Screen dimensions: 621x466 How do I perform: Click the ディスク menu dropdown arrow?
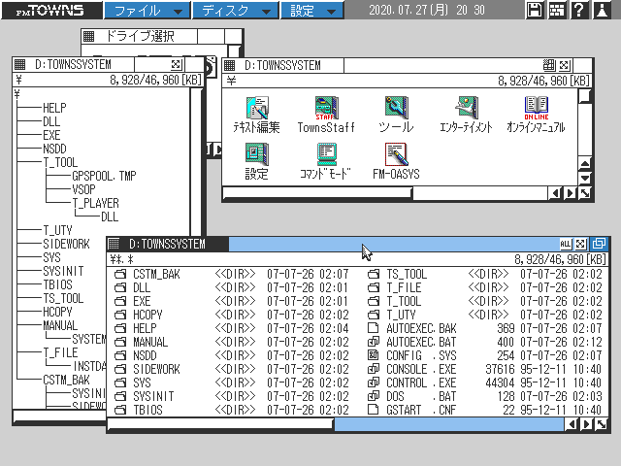pos(267,12)
